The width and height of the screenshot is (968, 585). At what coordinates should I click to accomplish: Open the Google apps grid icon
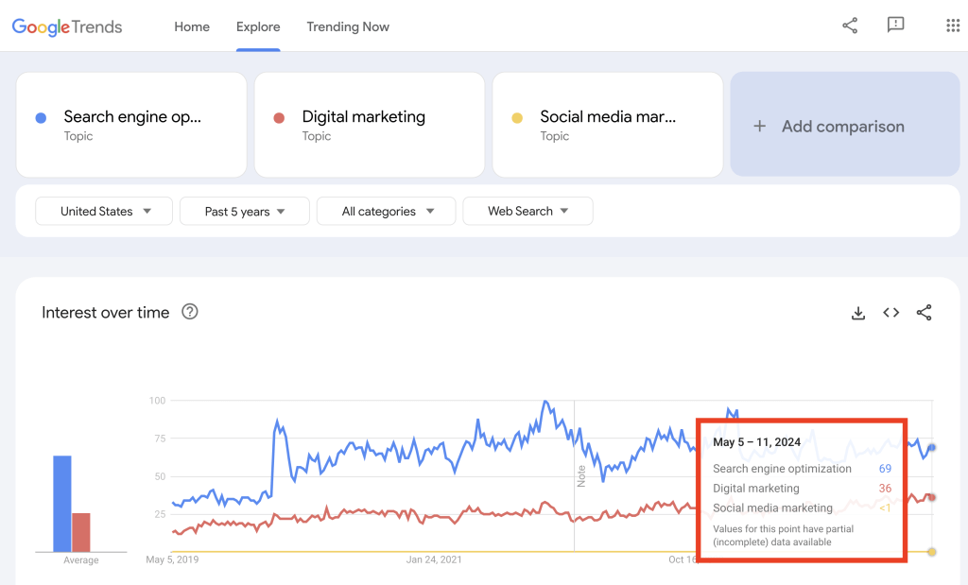click(953, 26)
